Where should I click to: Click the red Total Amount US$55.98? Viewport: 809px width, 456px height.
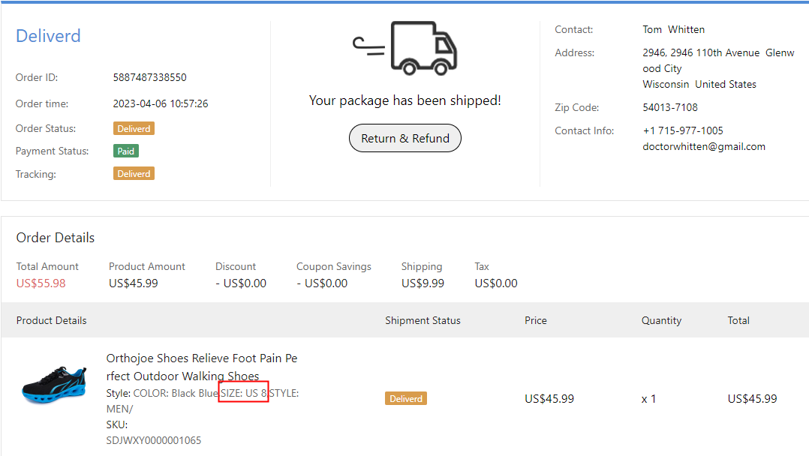pos(41,283)
